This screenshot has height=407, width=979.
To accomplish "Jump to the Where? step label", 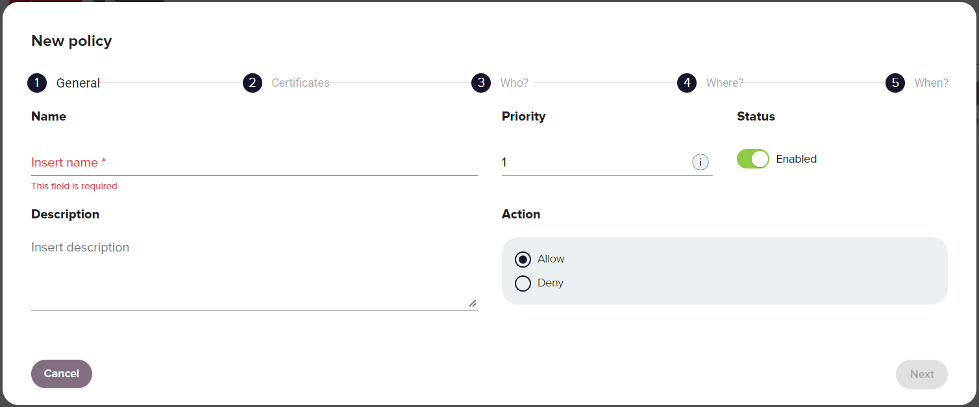I will [725, 83].
